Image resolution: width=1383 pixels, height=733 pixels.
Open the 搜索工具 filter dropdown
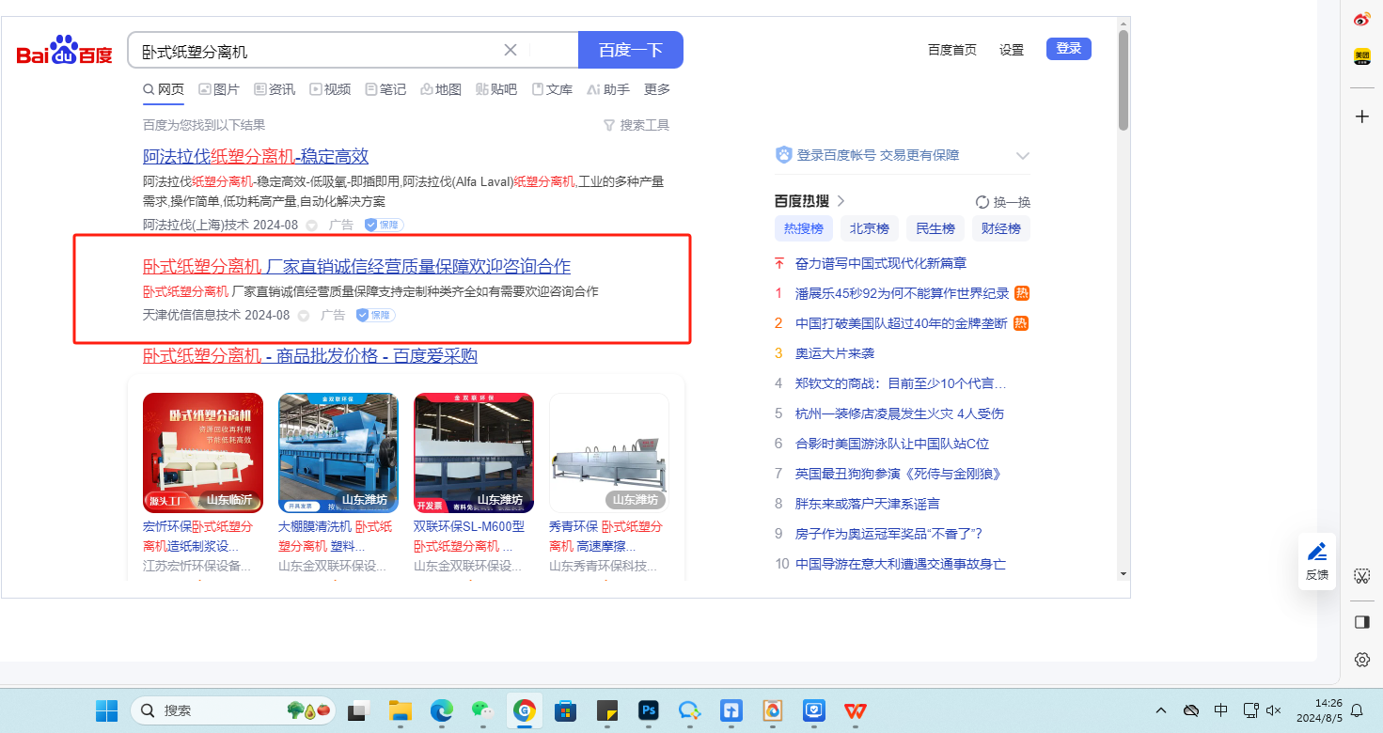636,125
